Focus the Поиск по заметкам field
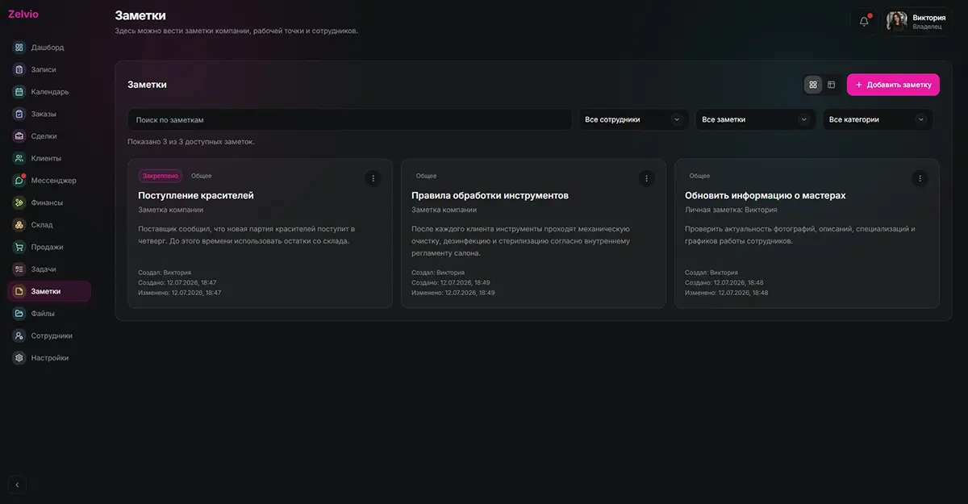This screenshot has width=968, height=504. click(x=349, y=119)
